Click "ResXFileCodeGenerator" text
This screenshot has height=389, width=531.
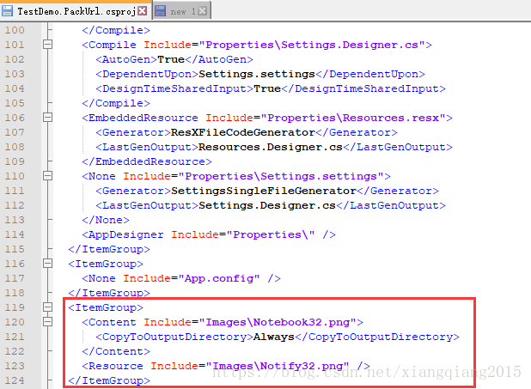pos(243,132)
